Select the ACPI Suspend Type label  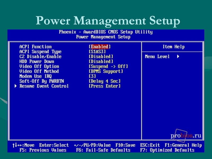click(41, 52)
